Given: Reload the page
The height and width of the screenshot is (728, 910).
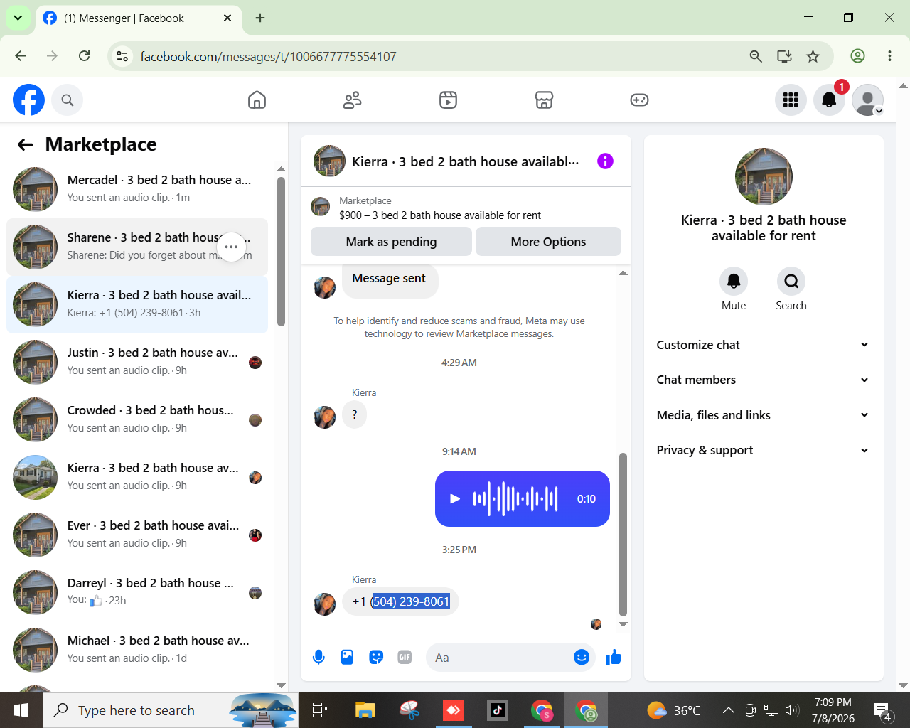Looking at the screenshot, I should 84,56.
